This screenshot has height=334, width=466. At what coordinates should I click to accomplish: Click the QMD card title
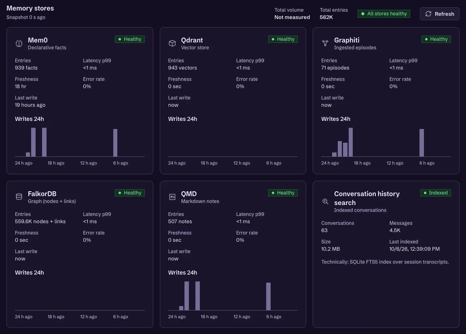tap(189, 194)
